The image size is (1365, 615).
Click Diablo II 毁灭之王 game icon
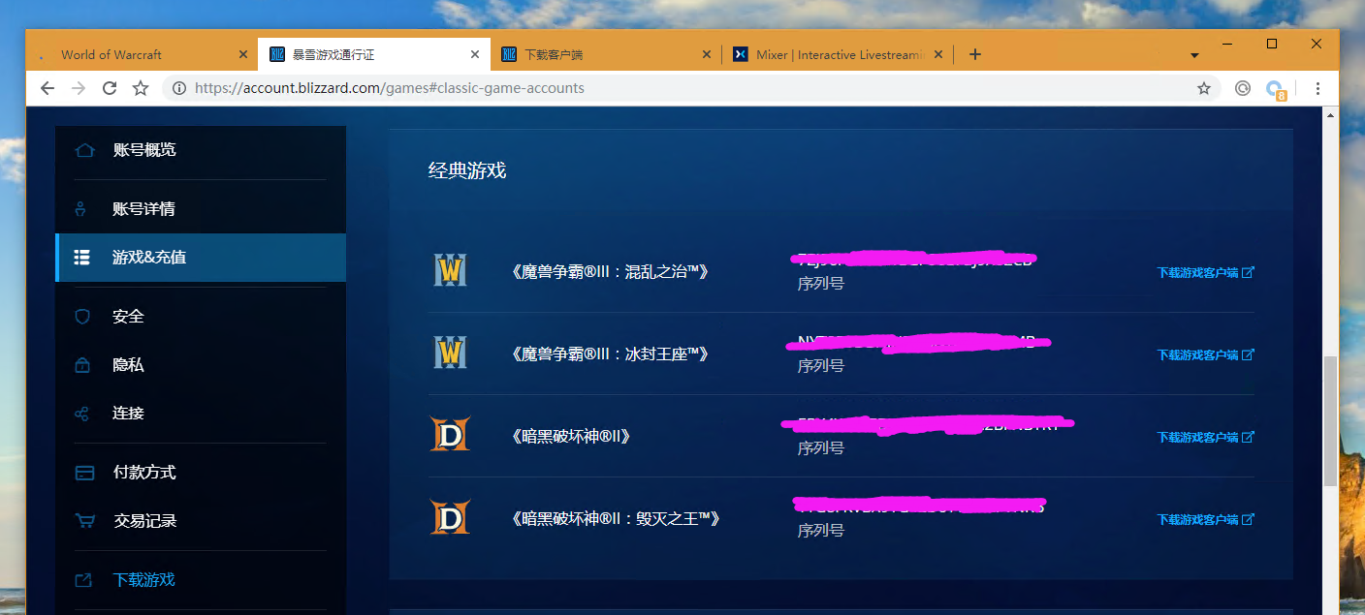pyautogui.click(x=450, y=519)
